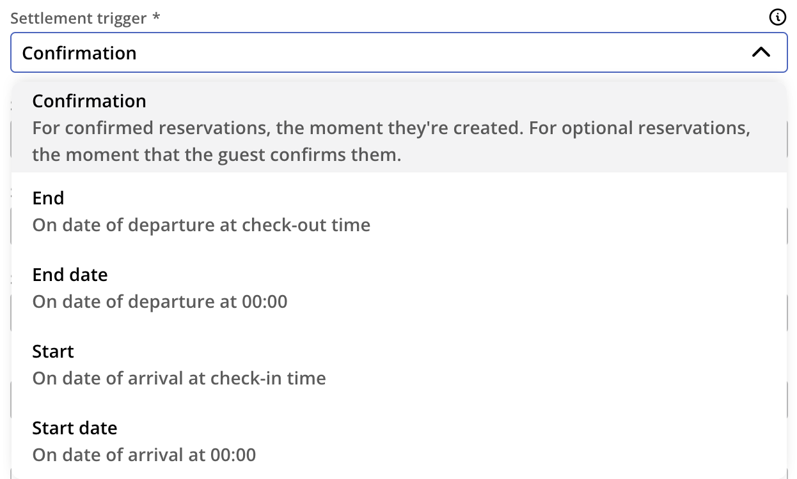Open the Settlement trigger info icon
Screen dimensions: 797x479
777,18
